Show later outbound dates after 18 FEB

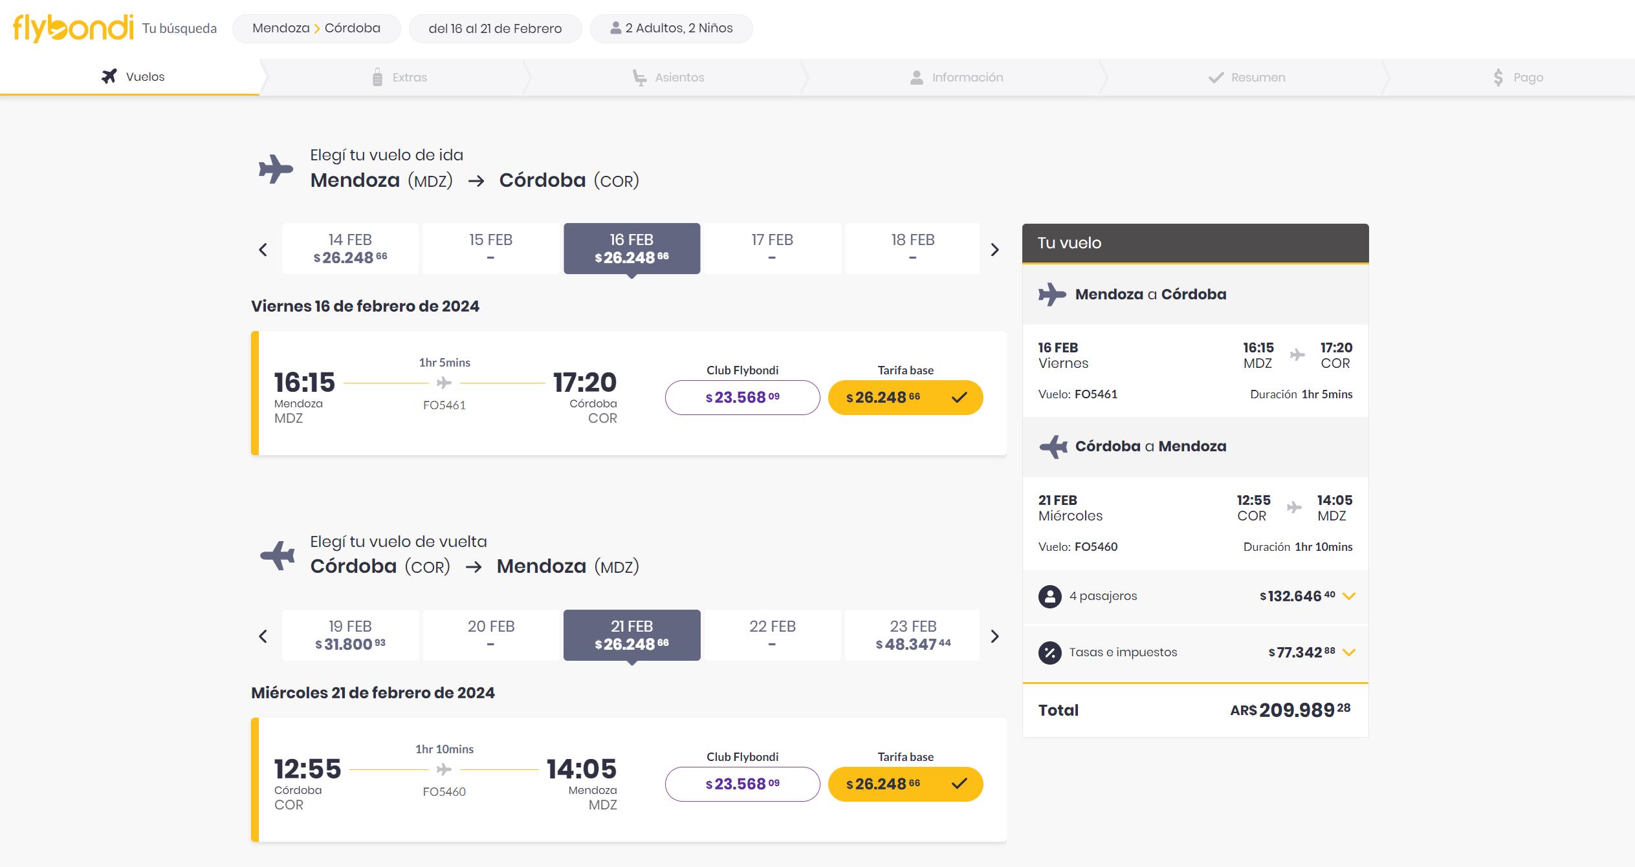click(995, 250)
